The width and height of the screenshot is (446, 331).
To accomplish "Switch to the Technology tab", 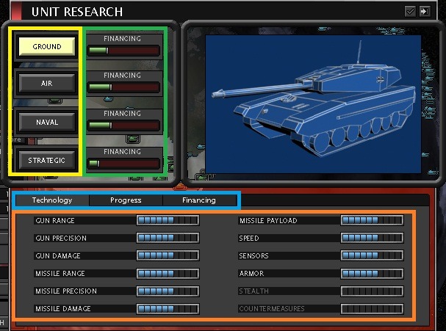I will click(52, 200).
